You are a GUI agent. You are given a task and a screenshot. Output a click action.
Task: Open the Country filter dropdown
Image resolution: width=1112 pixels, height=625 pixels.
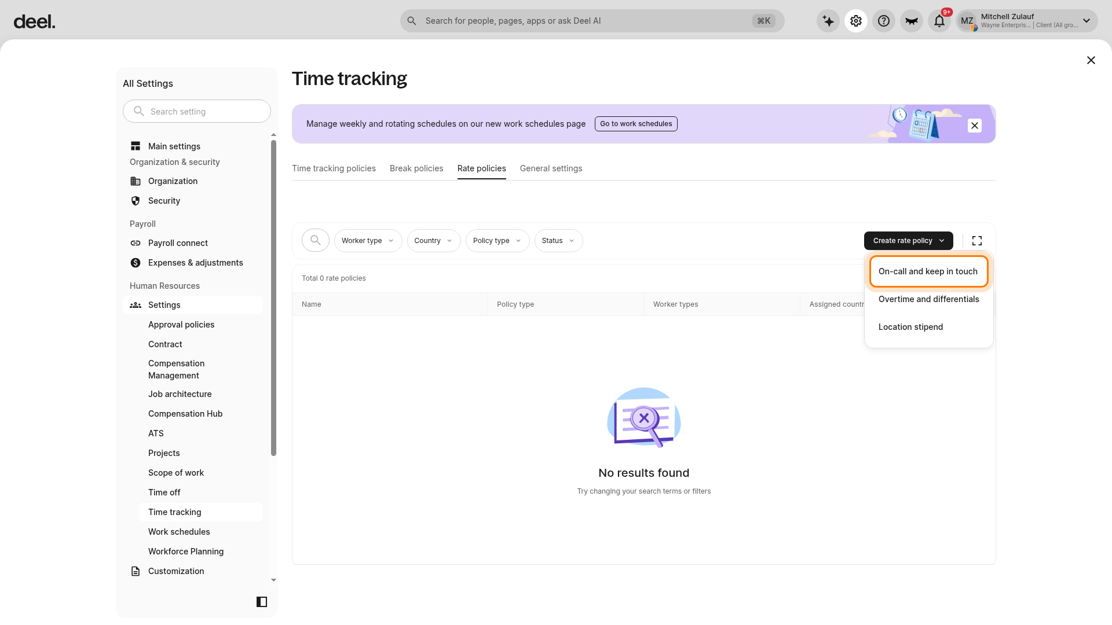pos(434,241)
